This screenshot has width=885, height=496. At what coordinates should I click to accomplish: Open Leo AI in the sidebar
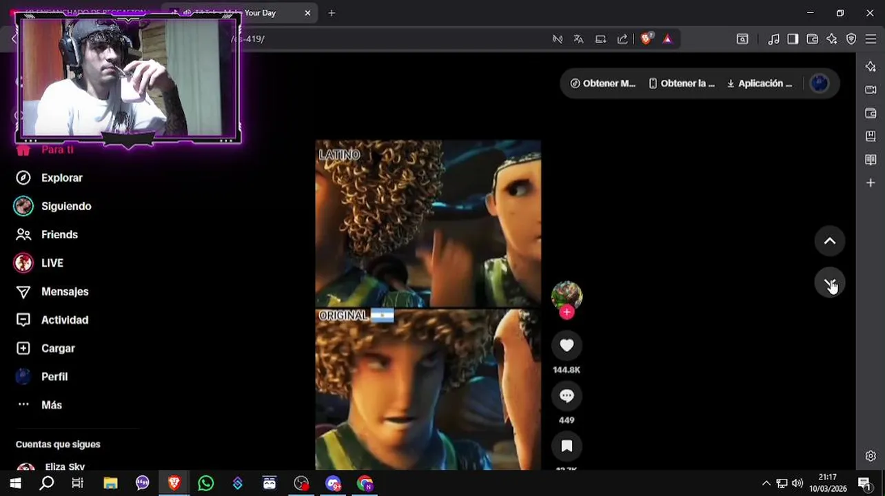click(871, 66)
